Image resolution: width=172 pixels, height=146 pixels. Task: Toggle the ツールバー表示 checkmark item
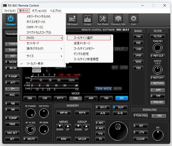[35, 64]
